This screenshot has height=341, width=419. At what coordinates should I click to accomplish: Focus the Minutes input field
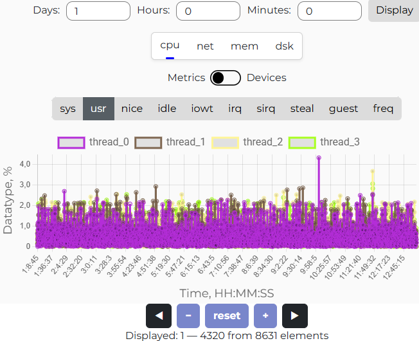pos(329,11)
